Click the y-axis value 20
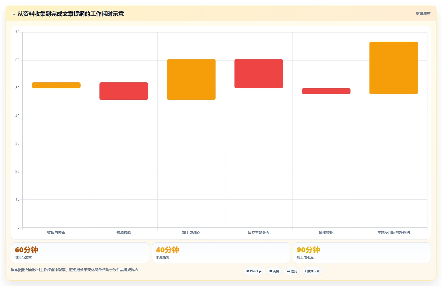The image size is (442, 286). (x=17, y=172)
